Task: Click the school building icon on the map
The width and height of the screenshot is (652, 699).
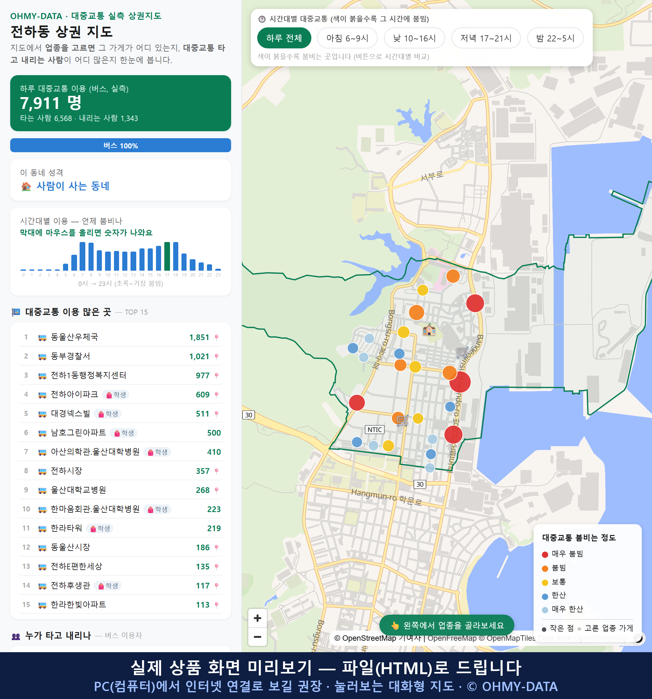Action: coord(429,330)
